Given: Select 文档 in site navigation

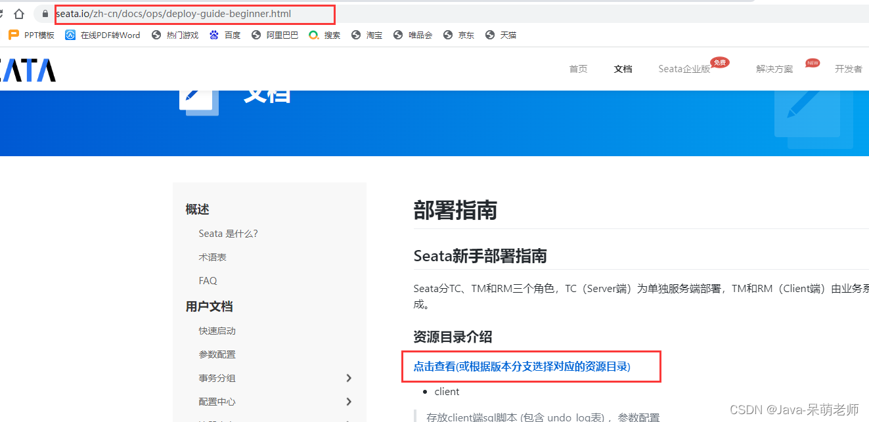Looking at the screenshot, I should [x=623, y=69].
